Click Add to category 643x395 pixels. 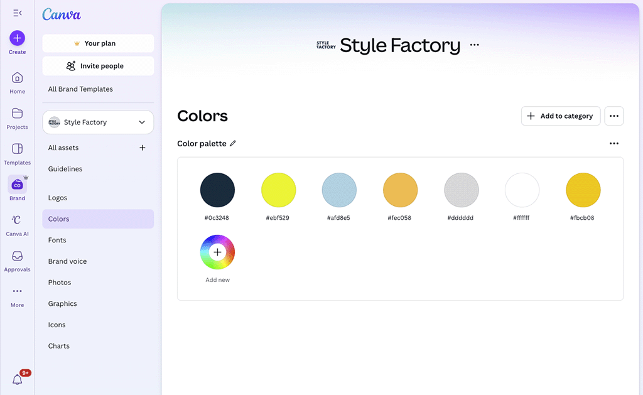[x=560, y=116]
